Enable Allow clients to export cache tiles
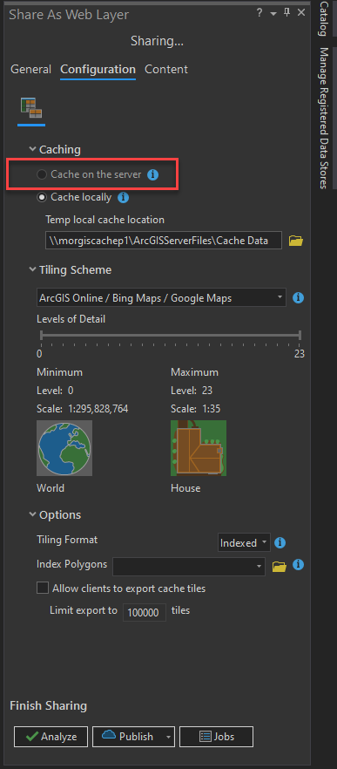Viewport: 337px width, 769px height. coord(43,588)
